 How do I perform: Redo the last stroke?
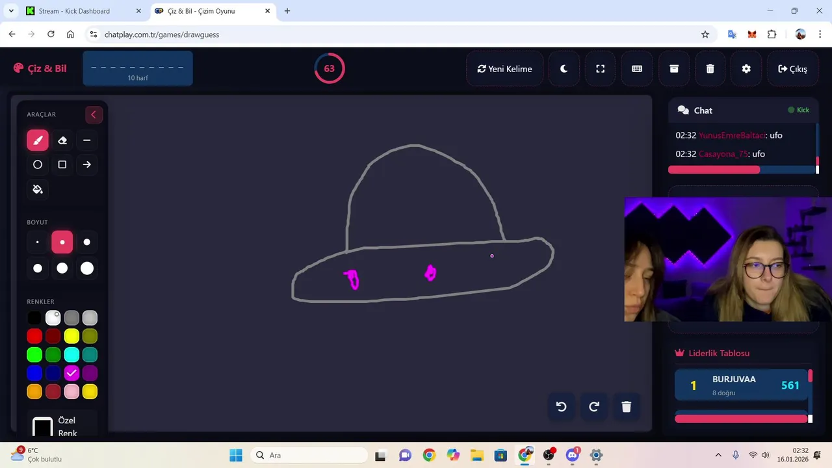coord(594,407)
